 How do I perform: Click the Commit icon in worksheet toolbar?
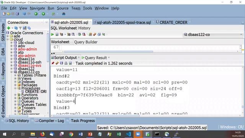coord(79,34)
